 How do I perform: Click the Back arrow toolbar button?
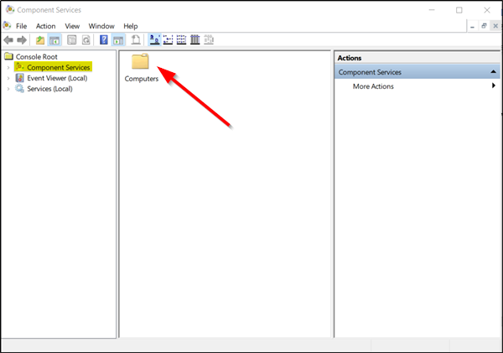pyautogui.click(x=8, y=40)
